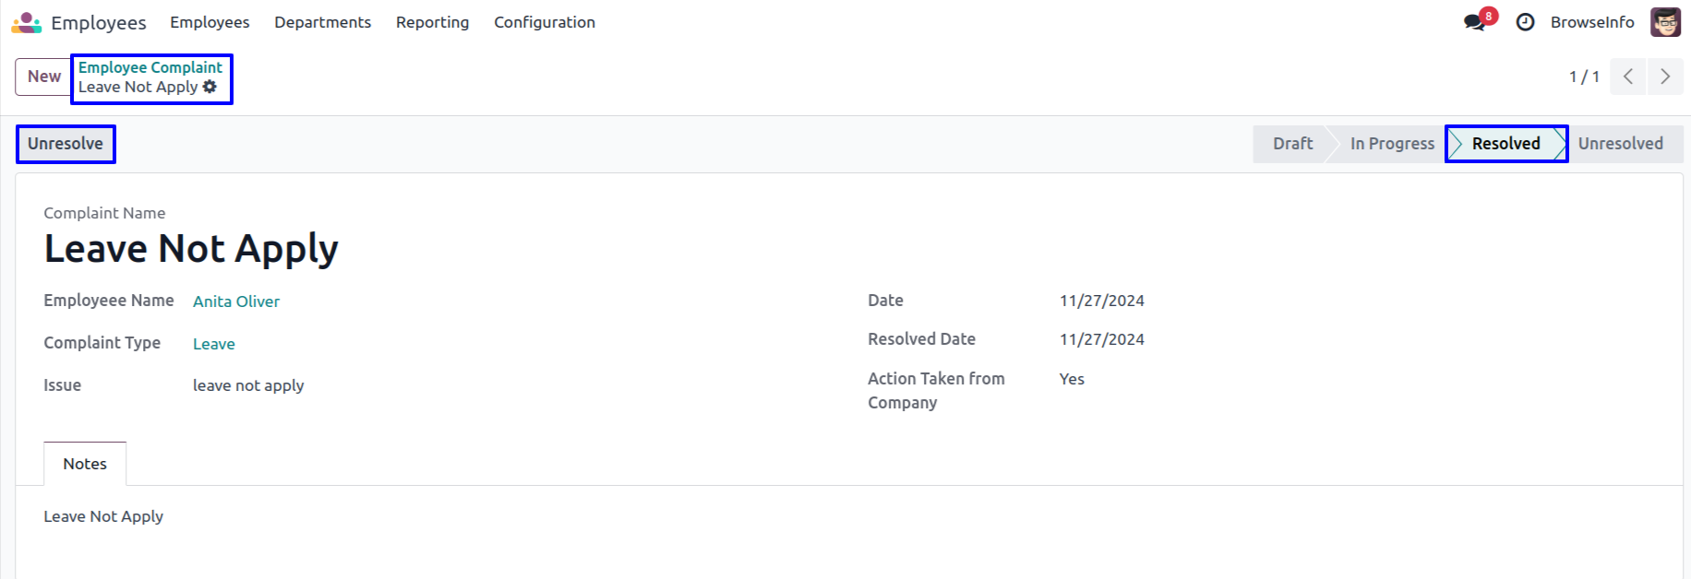Set status to In Progress stage
Image resolution: width=1691 pixels, height=579 pixels.
coord(1392,144)
